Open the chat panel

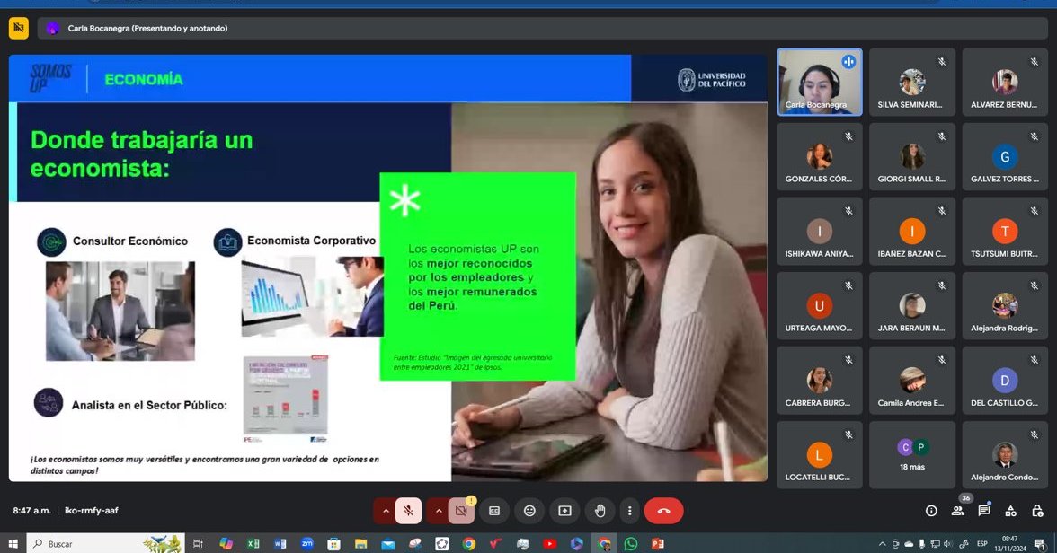pos(984,511)
